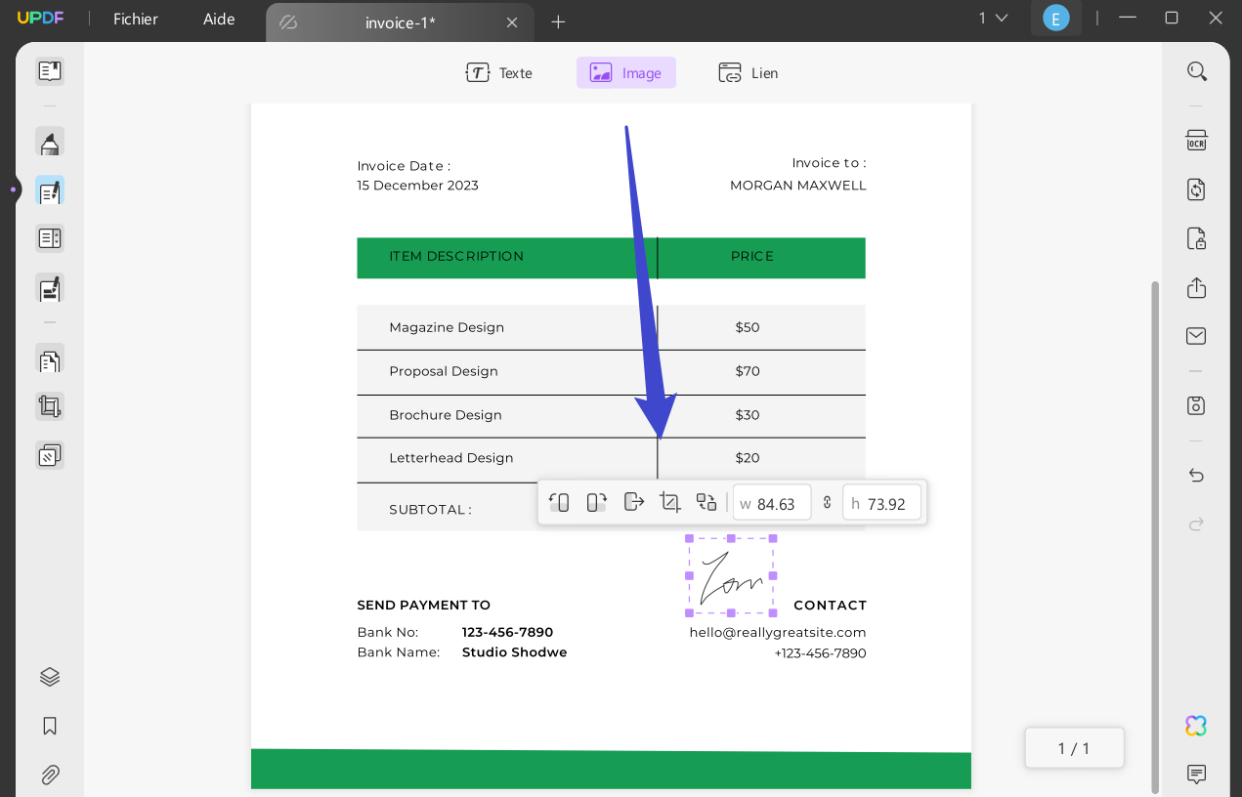1242x797 pixels.
Task: Click the ITEM DESCRIPTION header cell
Action: (x=456, y=257)
